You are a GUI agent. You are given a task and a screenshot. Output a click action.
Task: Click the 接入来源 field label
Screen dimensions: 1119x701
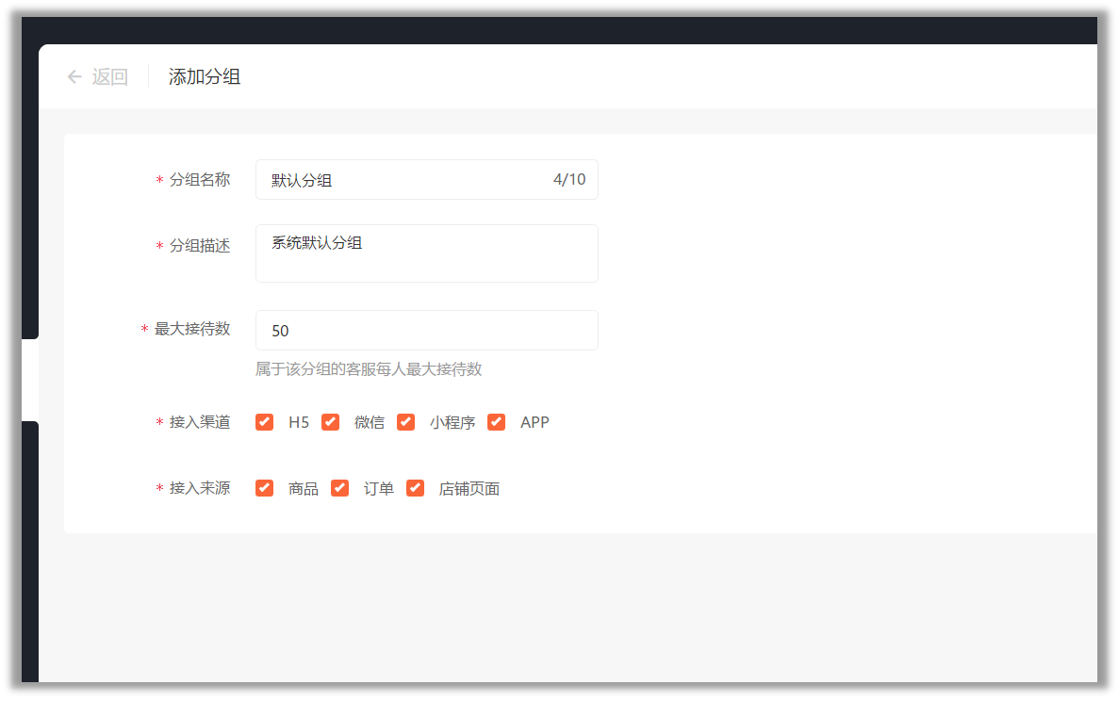200,488
